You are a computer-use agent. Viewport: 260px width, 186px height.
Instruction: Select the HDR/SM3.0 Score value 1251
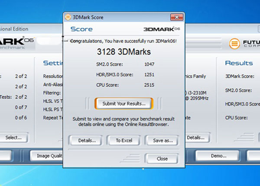click(149, 75)
